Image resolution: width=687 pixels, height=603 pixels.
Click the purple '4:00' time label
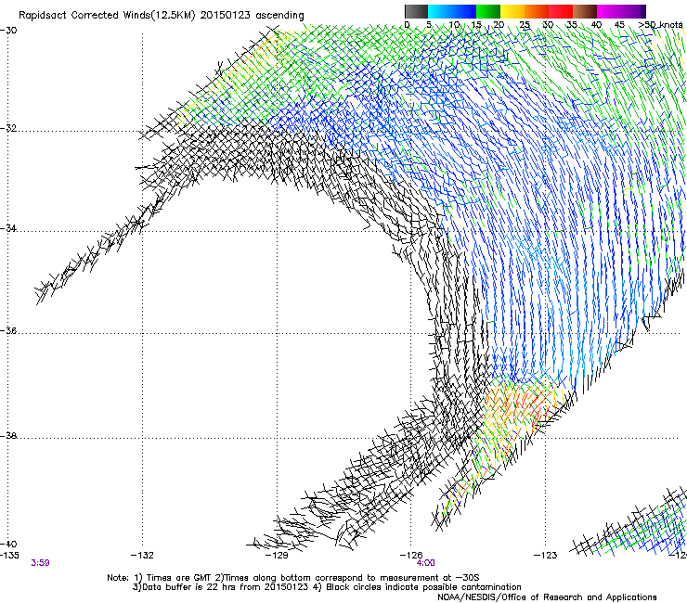pyautogui.click(x=426, y=563)
